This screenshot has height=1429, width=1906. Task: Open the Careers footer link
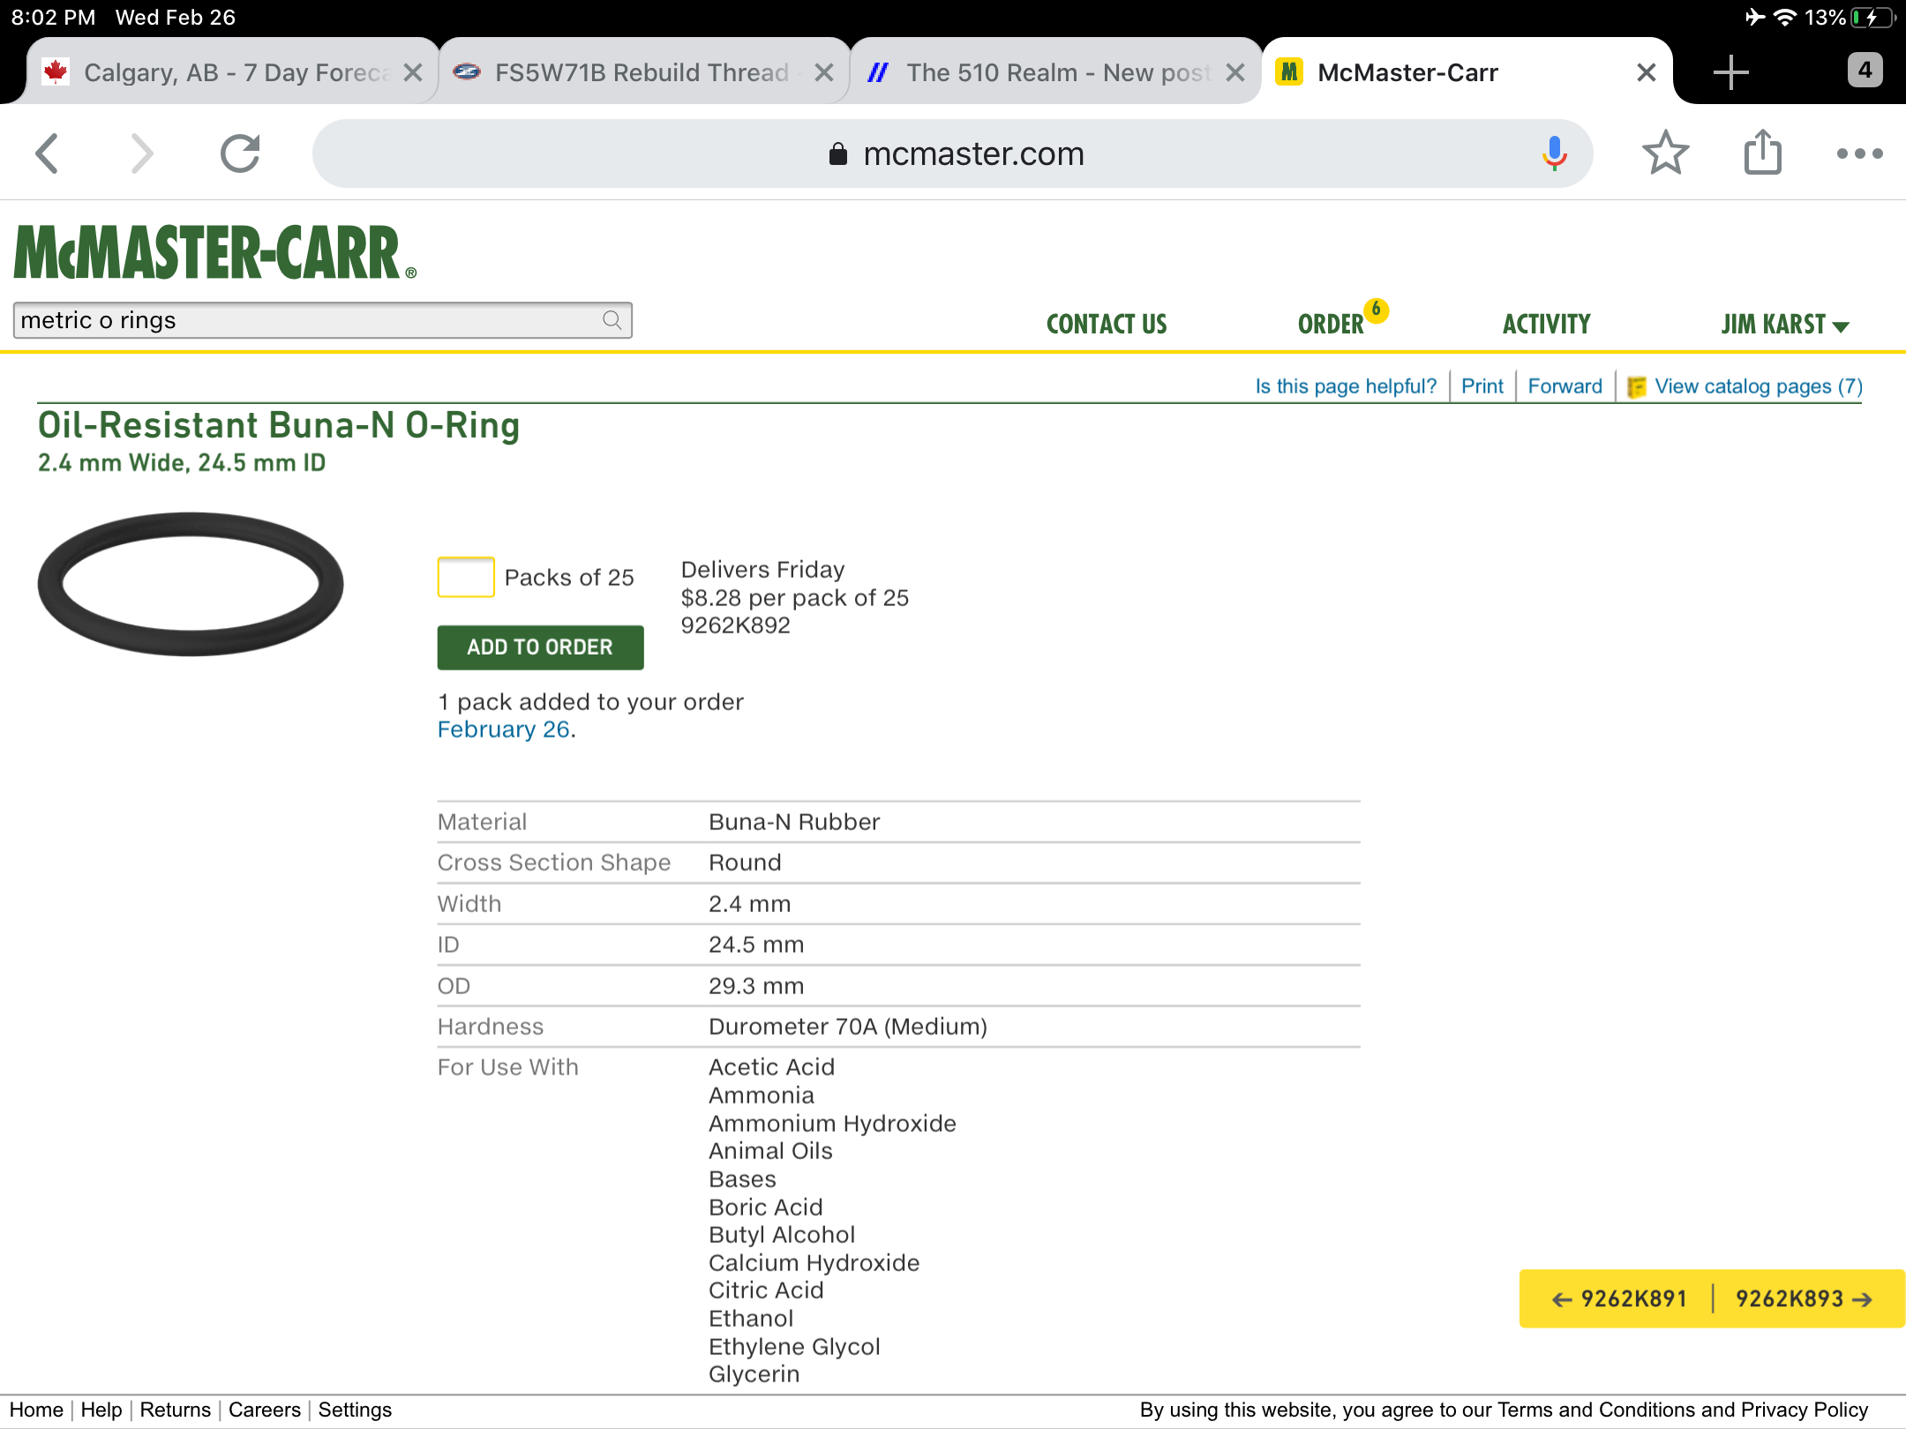coord(265,1410)
